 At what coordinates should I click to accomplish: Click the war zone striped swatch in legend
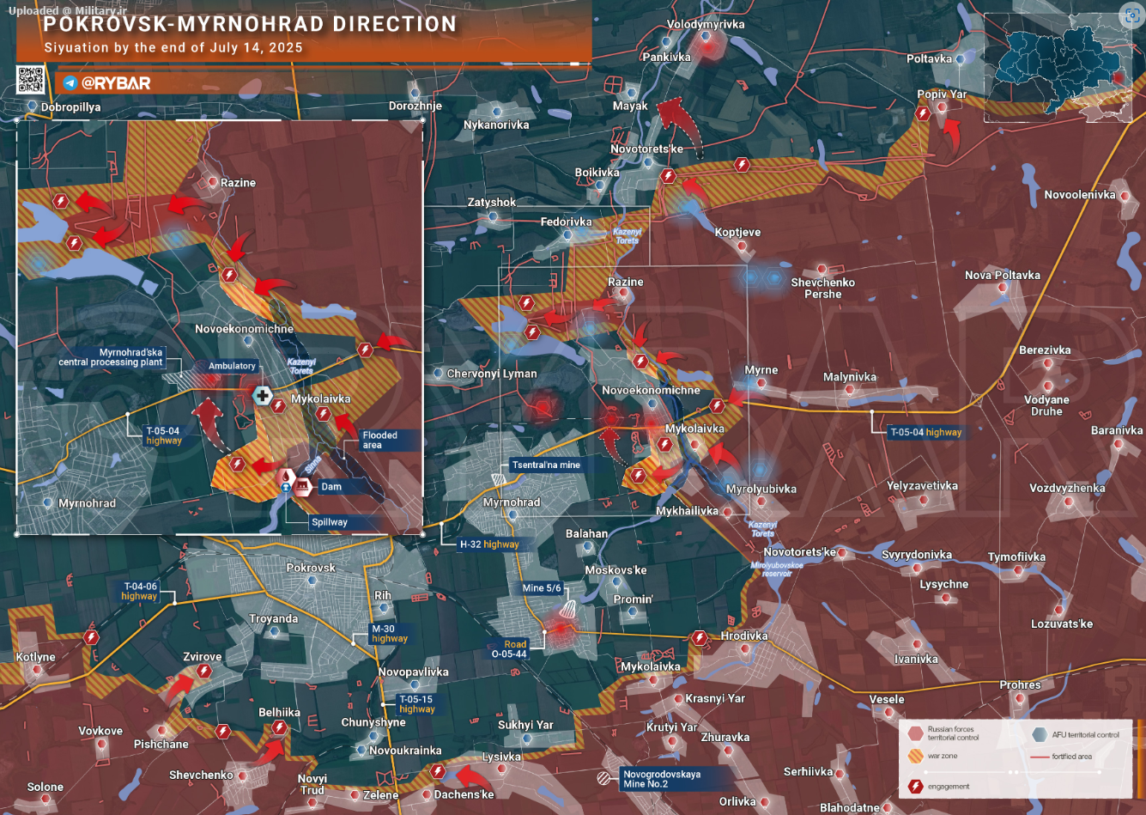pos(915,757)
